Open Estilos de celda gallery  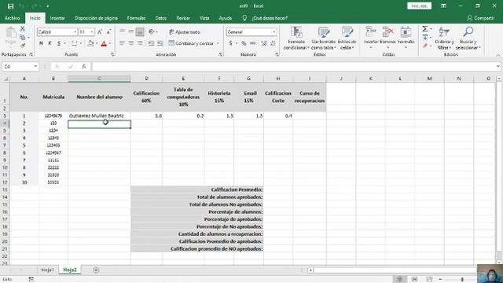347,38
